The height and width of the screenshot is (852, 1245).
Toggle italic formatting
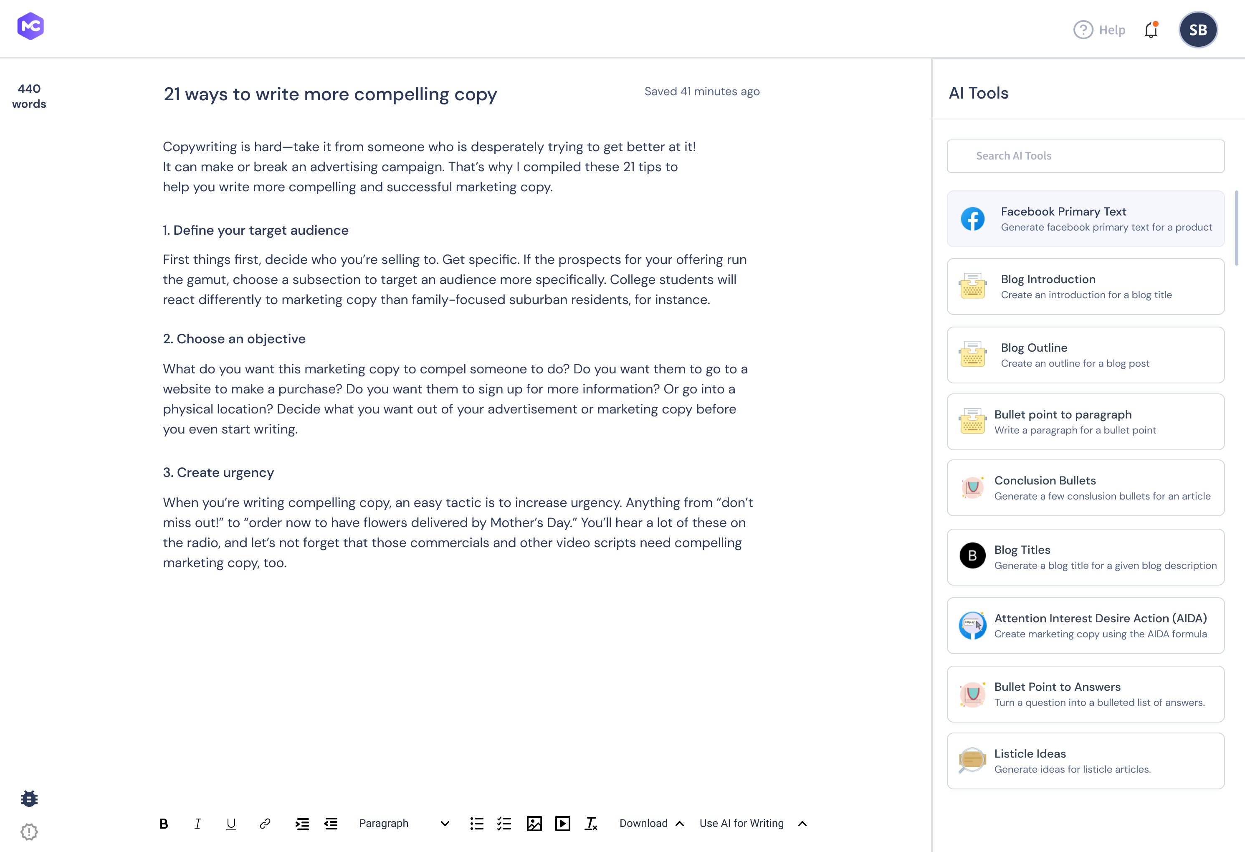pos(197,824)
